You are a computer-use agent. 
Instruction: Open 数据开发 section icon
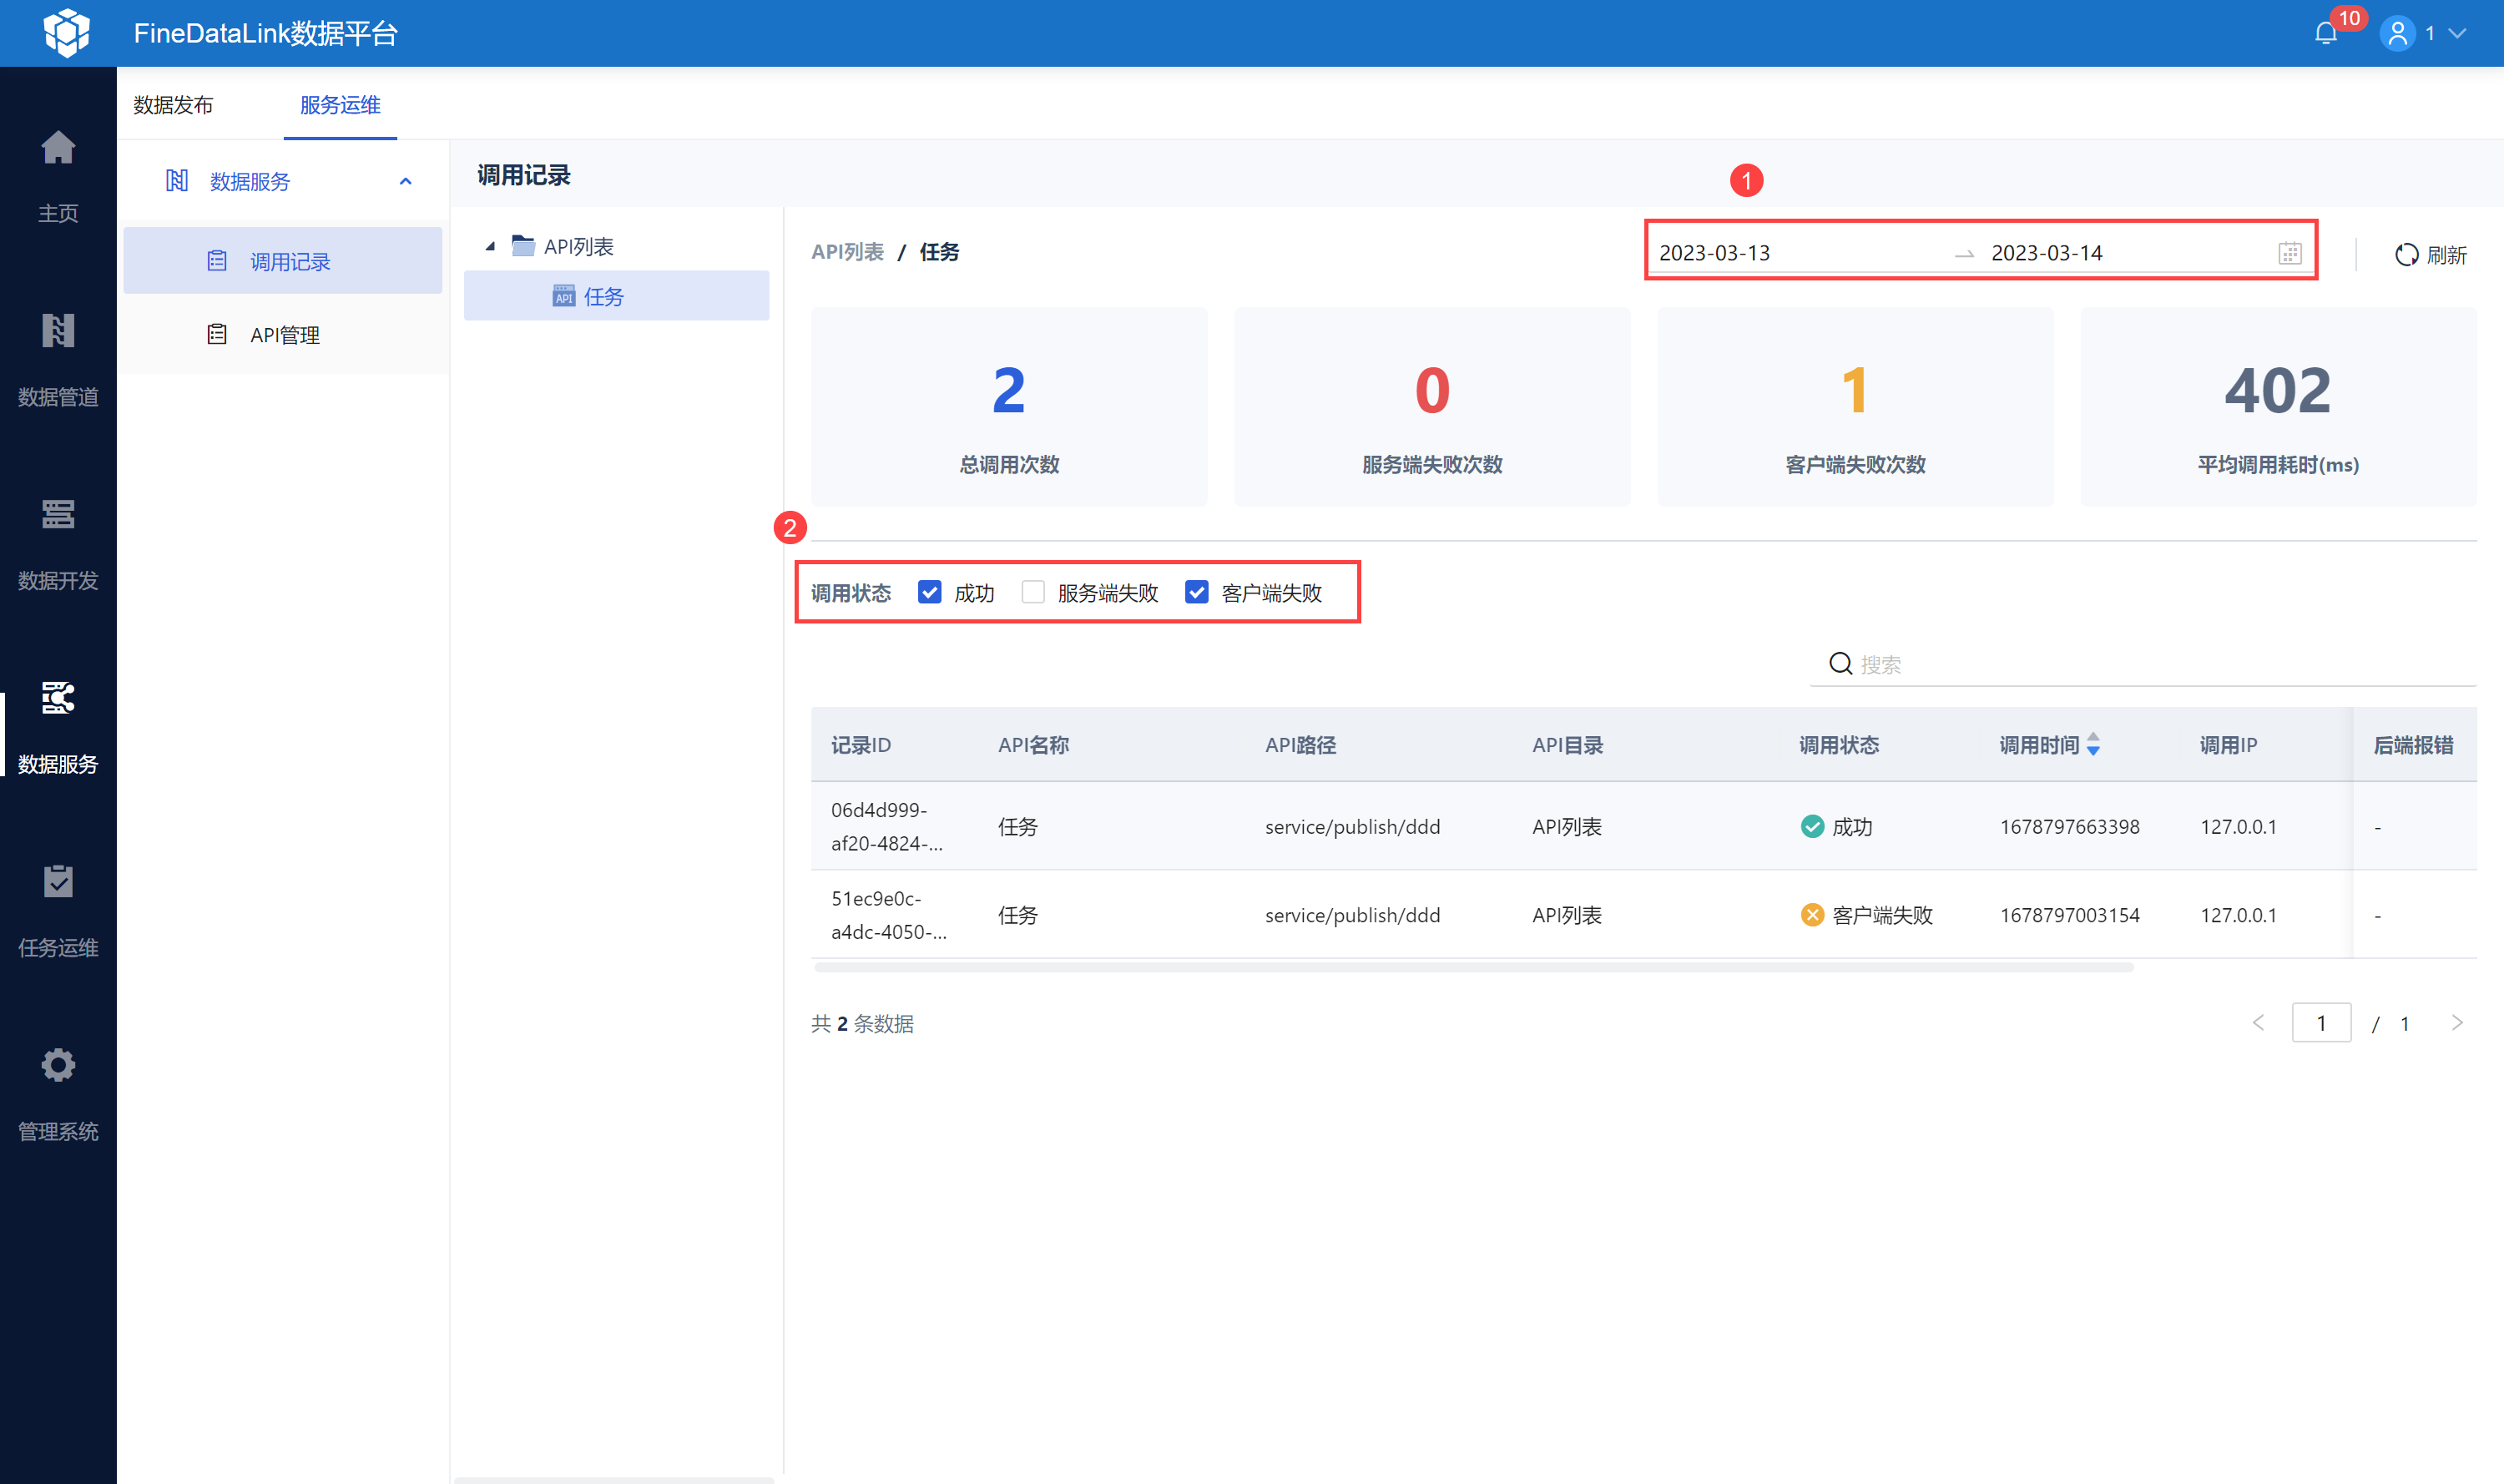tap(58, 515)
